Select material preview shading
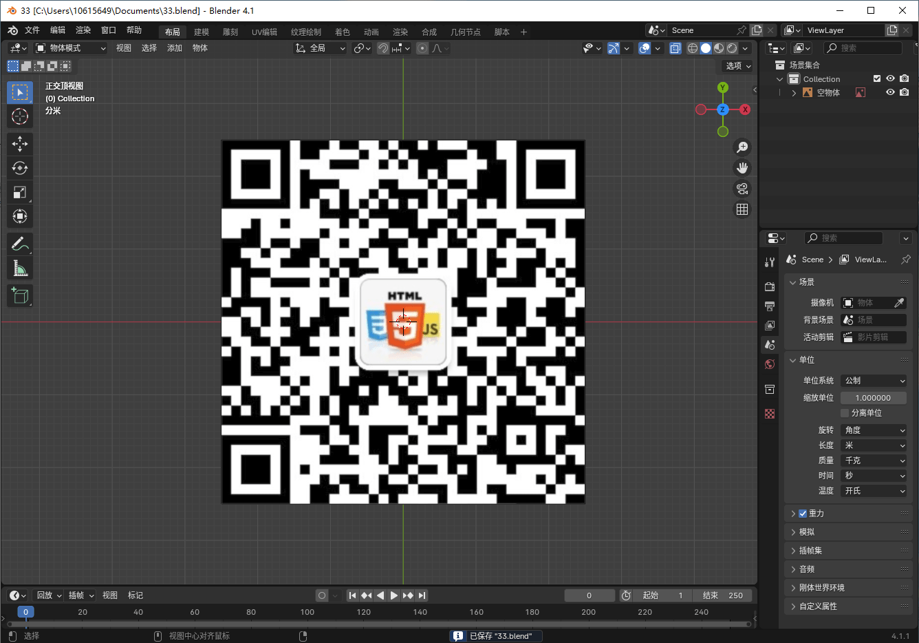The width and height of the screenshot is (919, 643). 719,48
